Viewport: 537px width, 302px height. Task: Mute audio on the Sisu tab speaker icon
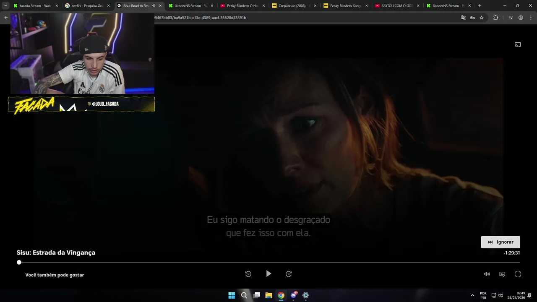point(153,6)
